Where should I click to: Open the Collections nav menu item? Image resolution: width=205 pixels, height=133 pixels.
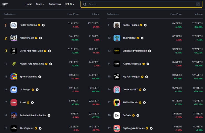tap(55, 4)
